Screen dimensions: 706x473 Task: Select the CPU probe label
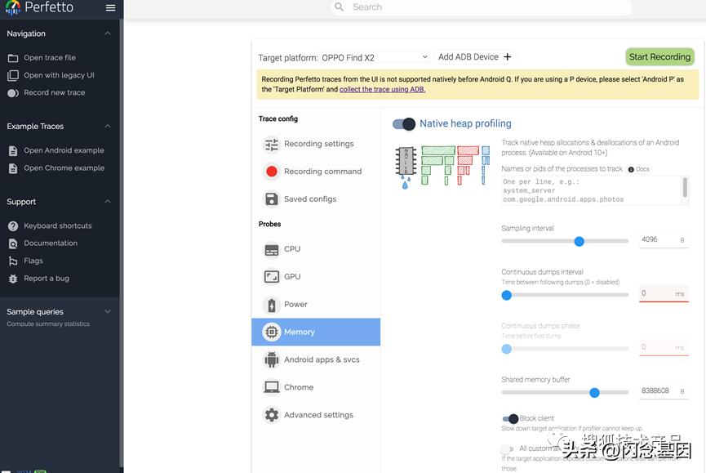[292, 249]
